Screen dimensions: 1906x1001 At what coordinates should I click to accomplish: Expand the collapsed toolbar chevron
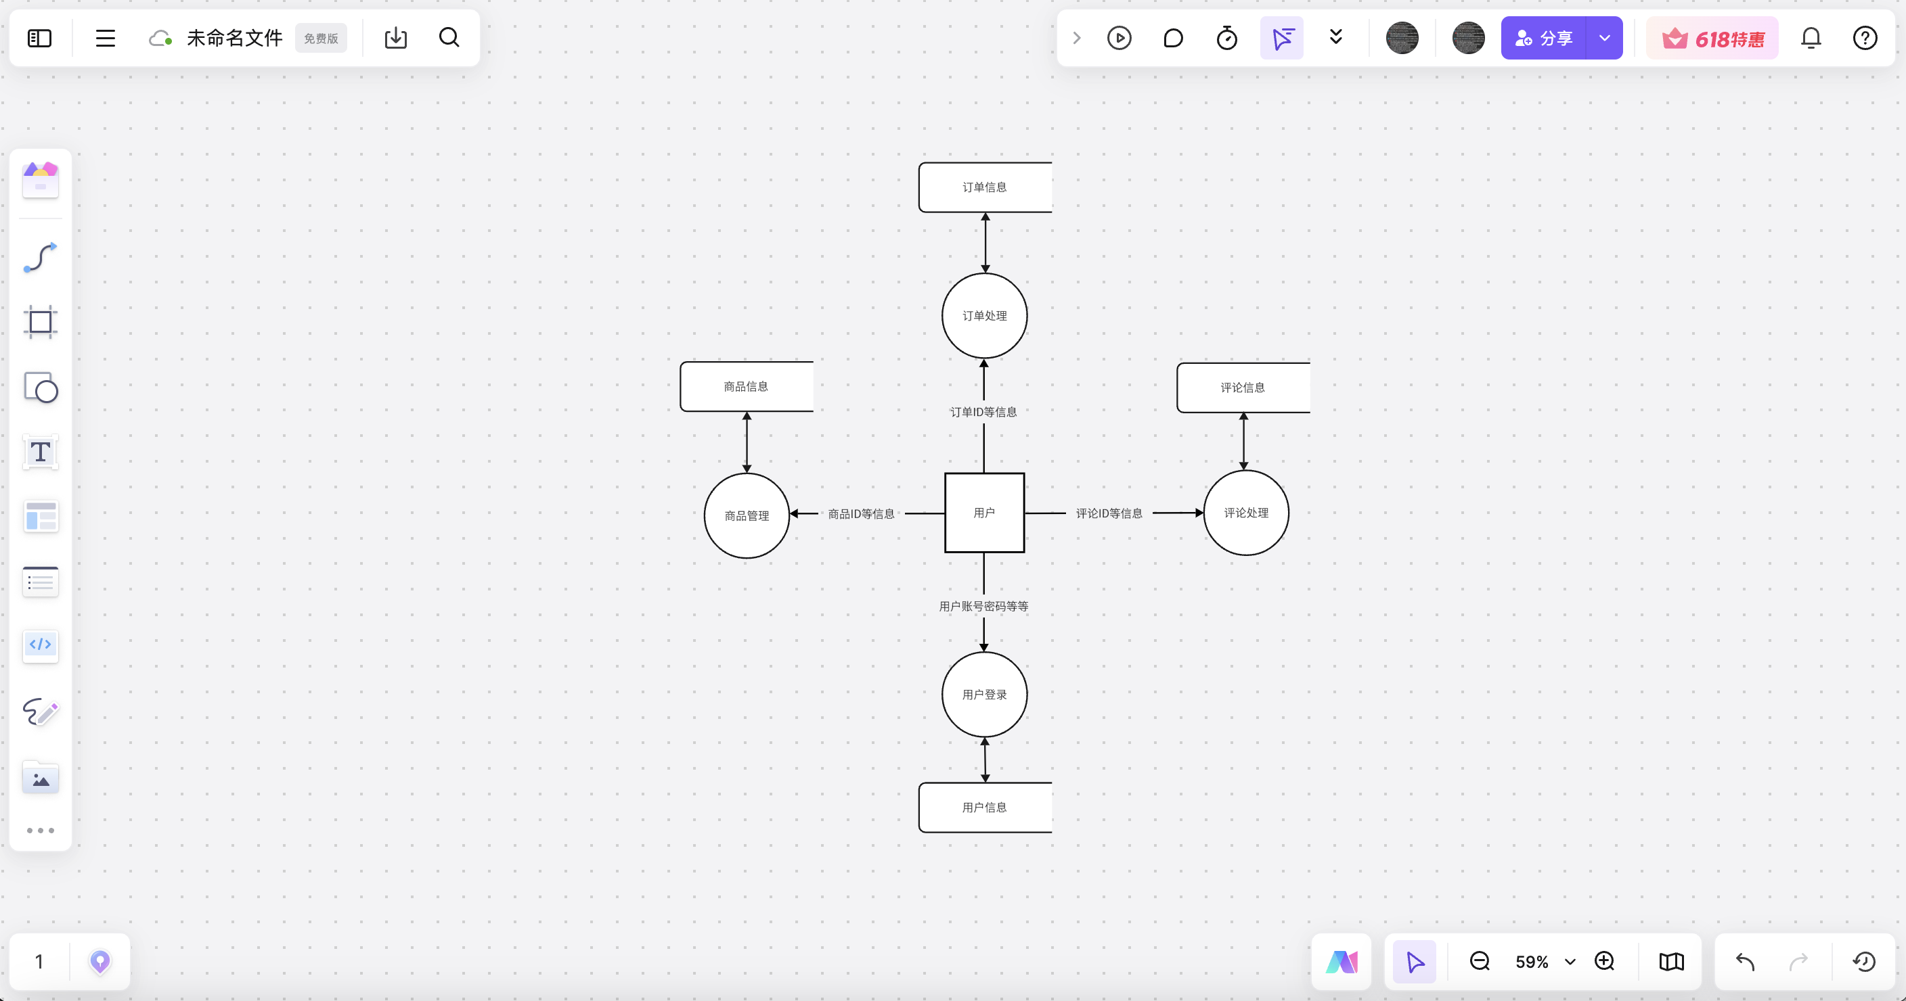tap(1077, 38)
